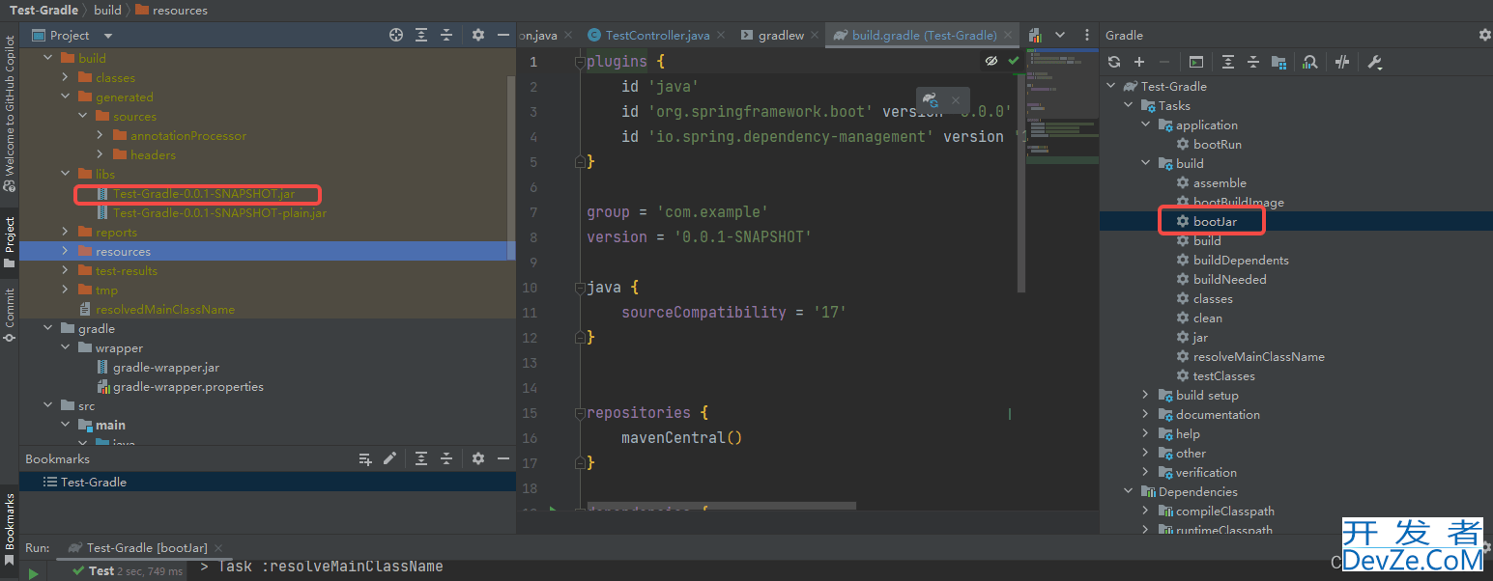Toggle Show Dependencies for Selected Projects

[1278, 62]
